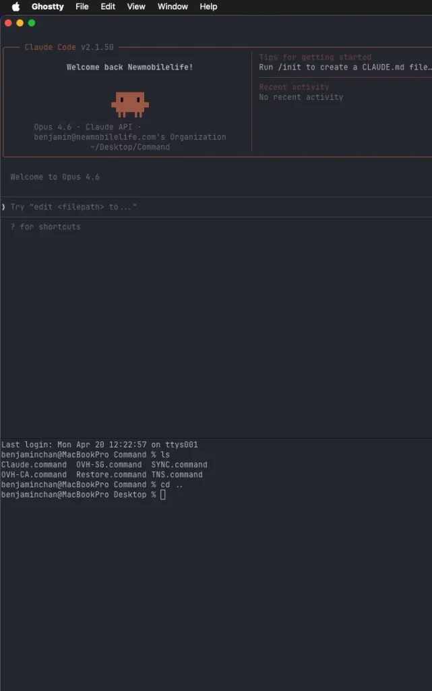Expand the Window menu
This screenshot has height=691, width=432.
coord(173,7)
